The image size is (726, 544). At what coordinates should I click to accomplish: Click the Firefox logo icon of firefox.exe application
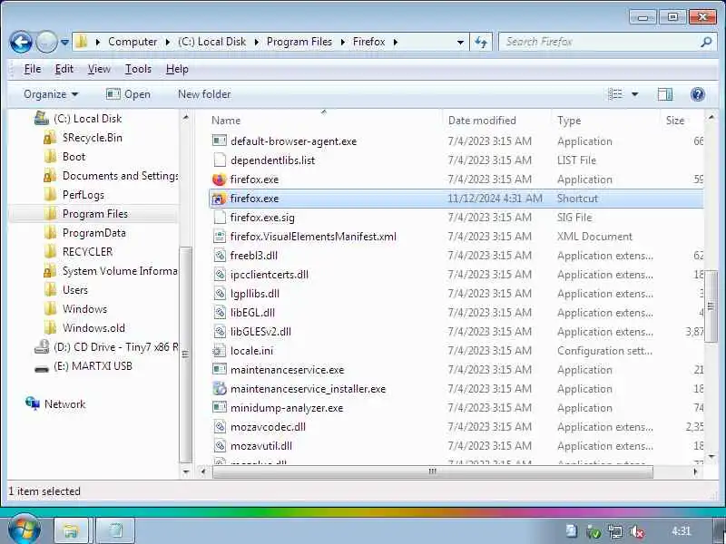pyautogui.click(x=219, y=179)
